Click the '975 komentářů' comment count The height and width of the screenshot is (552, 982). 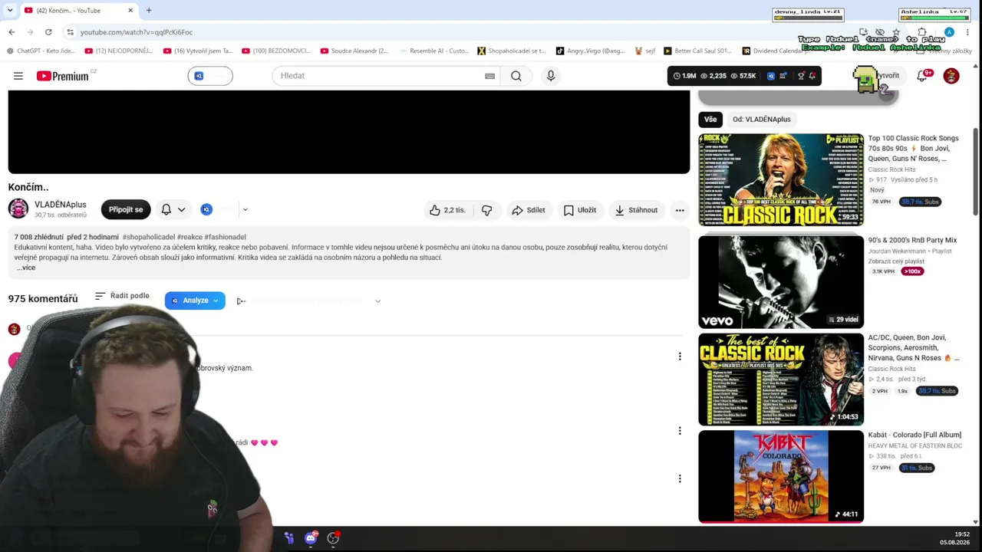pyautogui.click(x=43, y=299)
